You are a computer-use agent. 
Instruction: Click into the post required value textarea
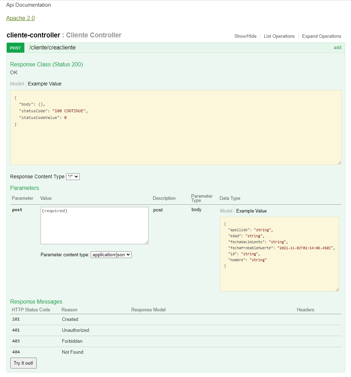point(95,226)
